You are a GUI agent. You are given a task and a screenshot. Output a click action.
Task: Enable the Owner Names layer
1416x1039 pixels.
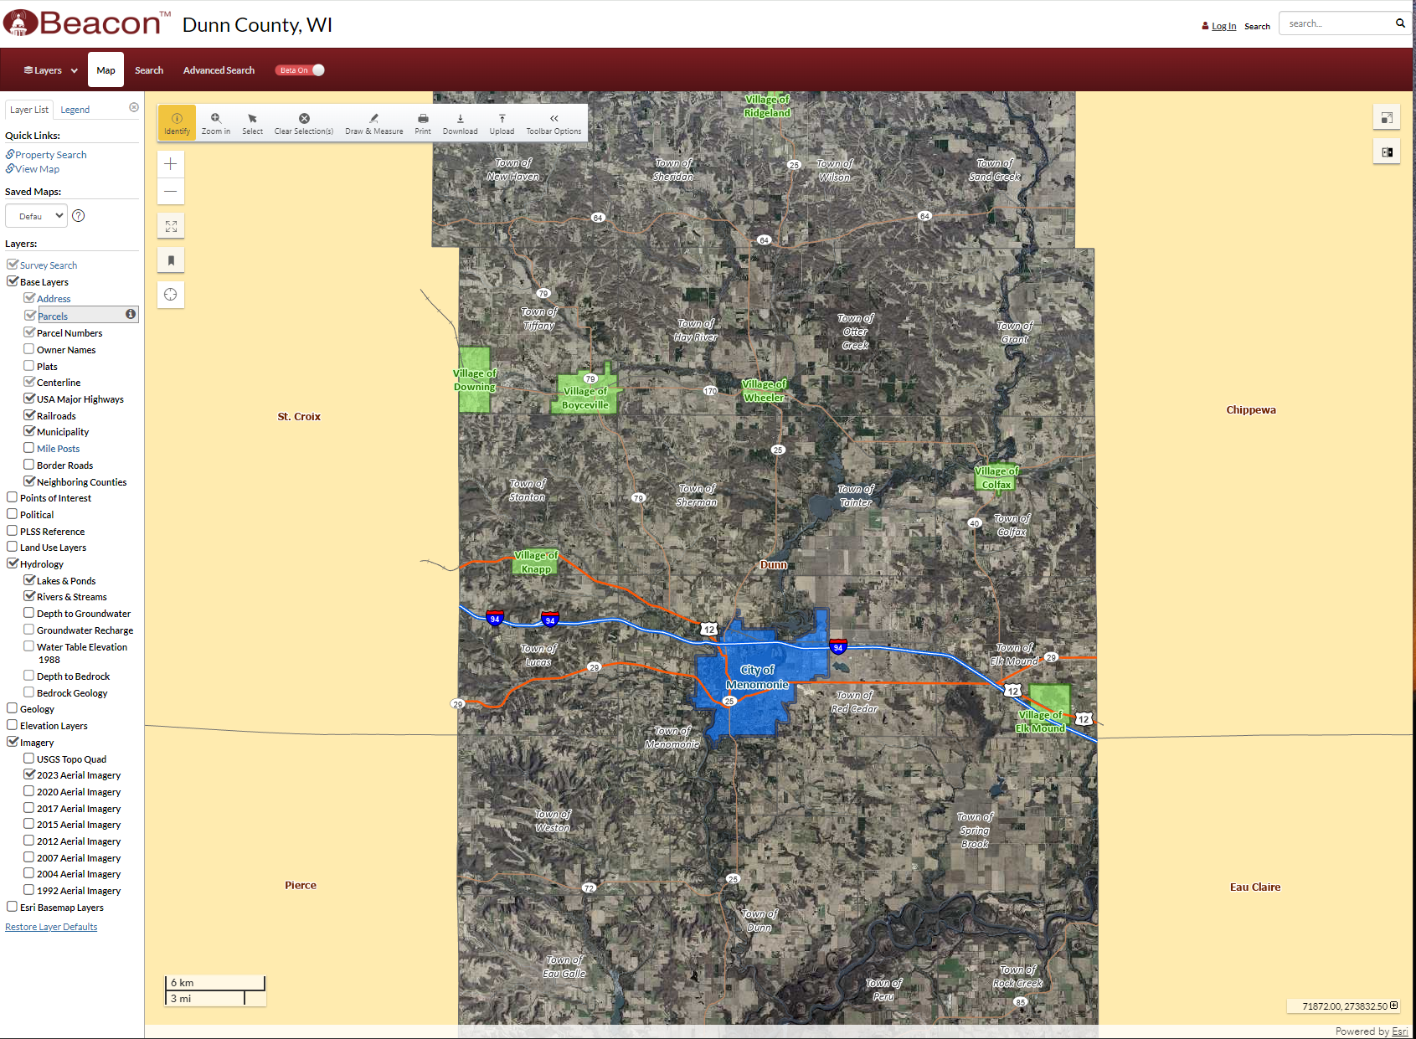tap(28, 349)
